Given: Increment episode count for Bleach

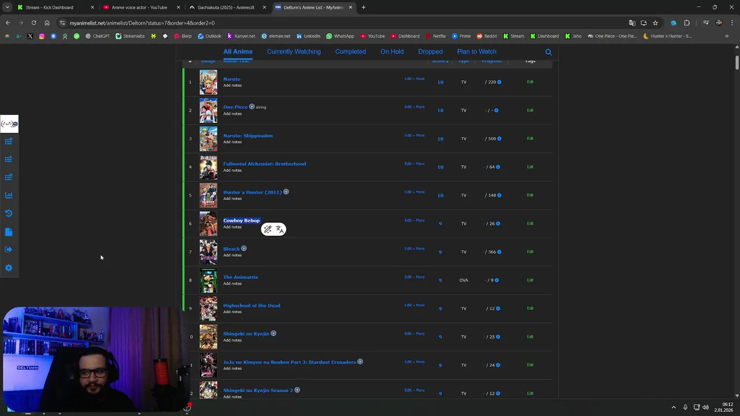Looking at the screenshot, I should [x=499, y=252].
